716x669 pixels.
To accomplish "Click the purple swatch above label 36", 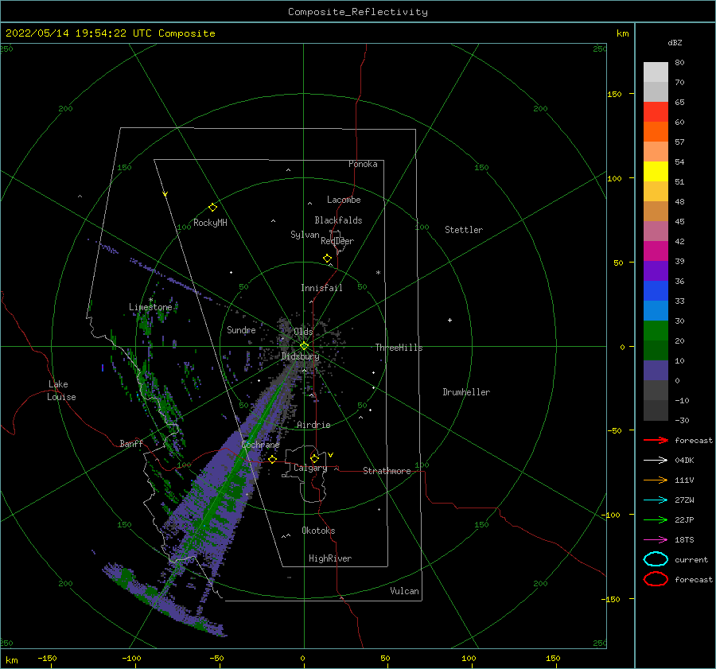I will coord(656,270).
